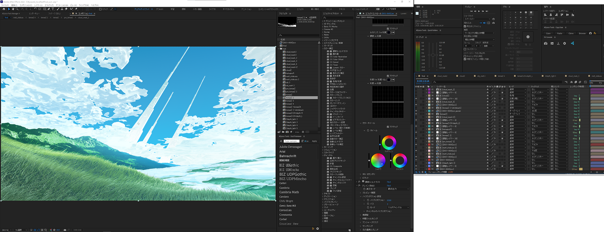The height and width of the screenshot is (232, 604).
Task: Click the Home icon in the toolbar
Action: click(4, 9)
